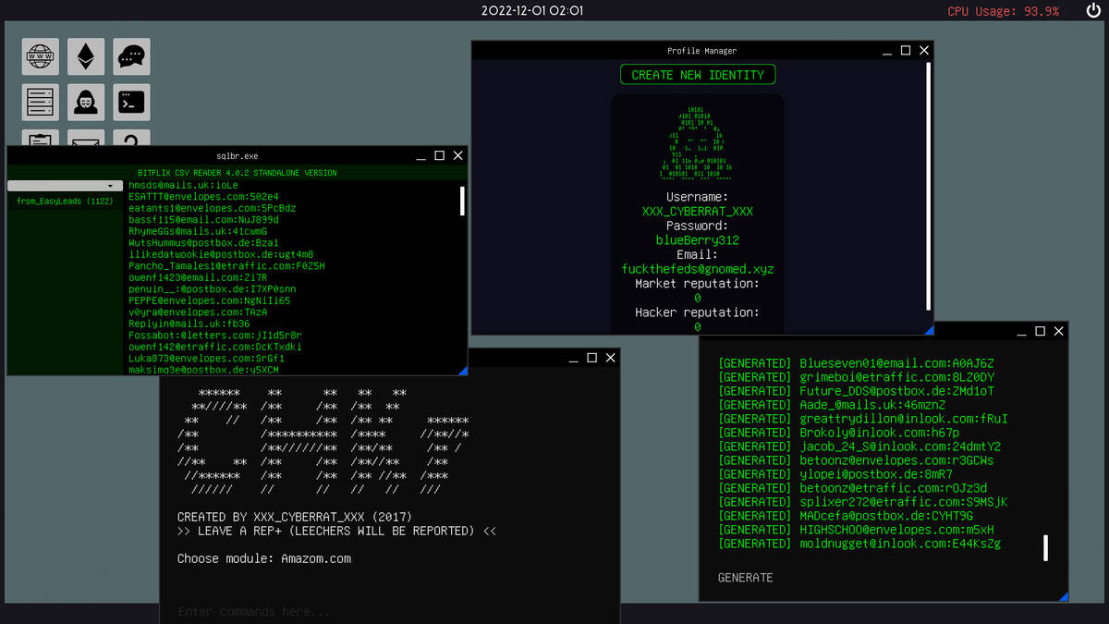Click 'Choose module: Amazom.com' line

[x=264, y=558]
